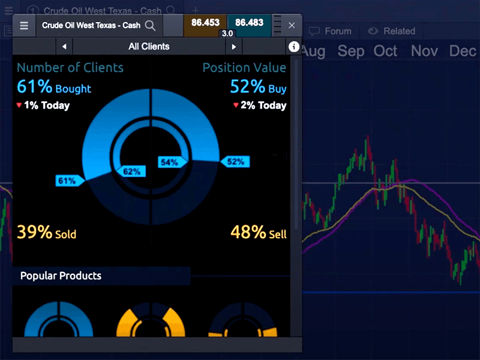Select the 86.483 buy price

point(249,22)
